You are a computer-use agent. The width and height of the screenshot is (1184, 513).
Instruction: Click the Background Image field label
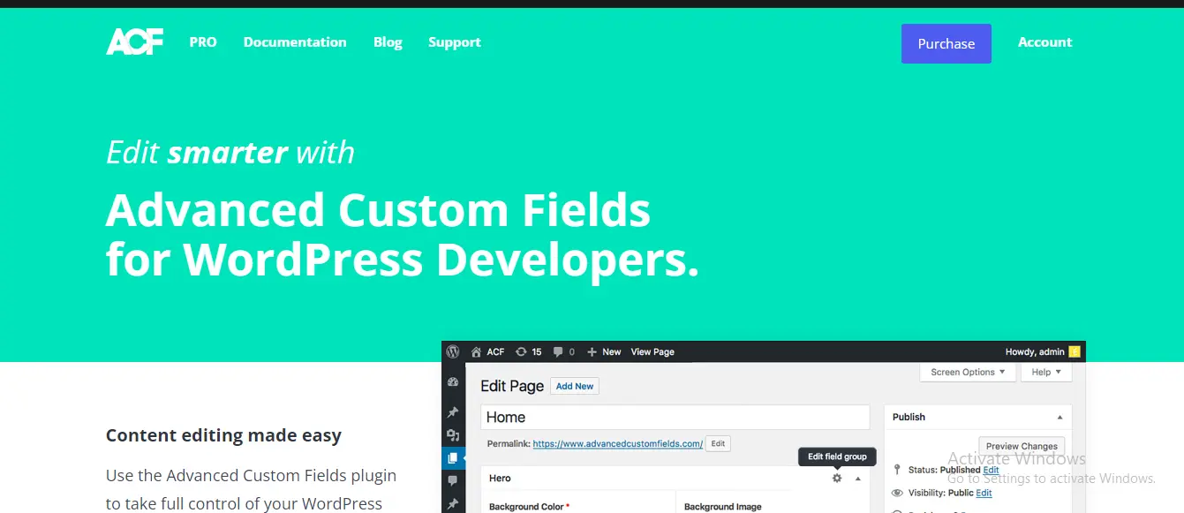(x=722, y=507)
